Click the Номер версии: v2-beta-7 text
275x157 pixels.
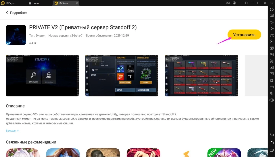pos(65,35)
